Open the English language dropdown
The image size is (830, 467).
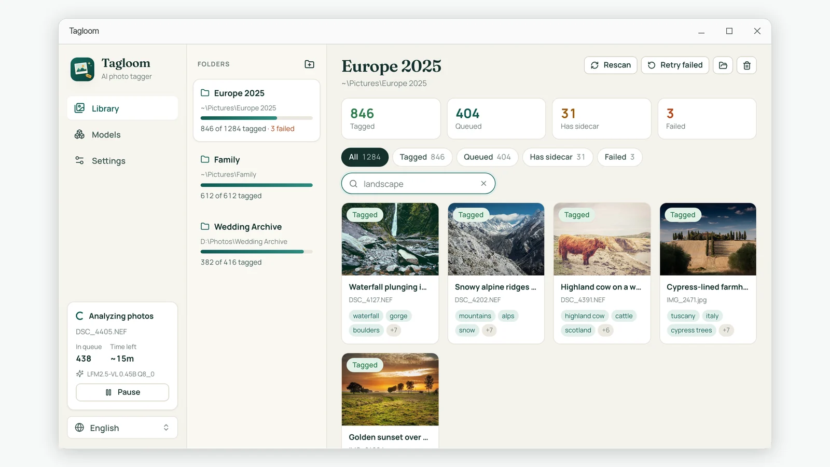pos(122,428)
